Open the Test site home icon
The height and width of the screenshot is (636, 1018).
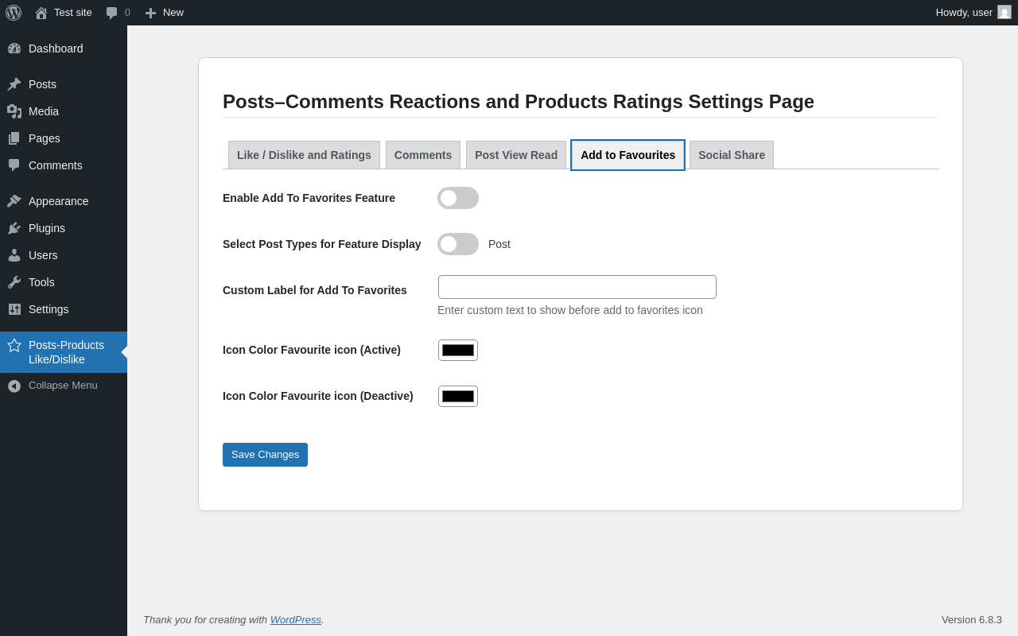point(41,13)
